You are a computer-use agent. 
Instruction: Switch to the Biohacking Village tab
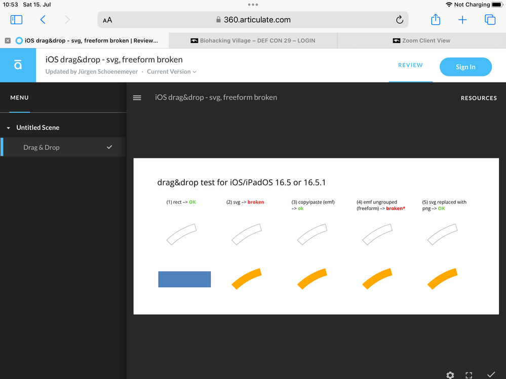click(x=253, y=40)
